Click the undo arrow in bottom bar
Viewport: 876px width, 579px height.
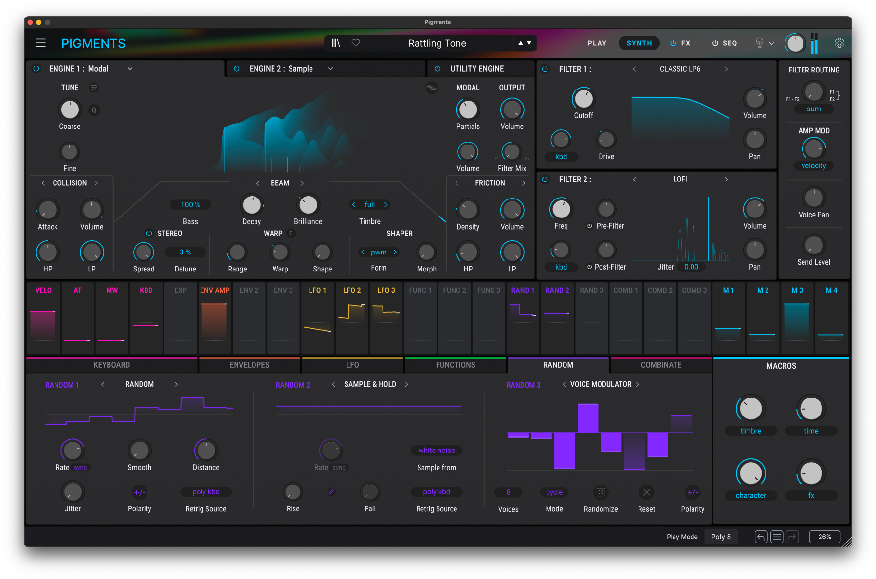761,537
